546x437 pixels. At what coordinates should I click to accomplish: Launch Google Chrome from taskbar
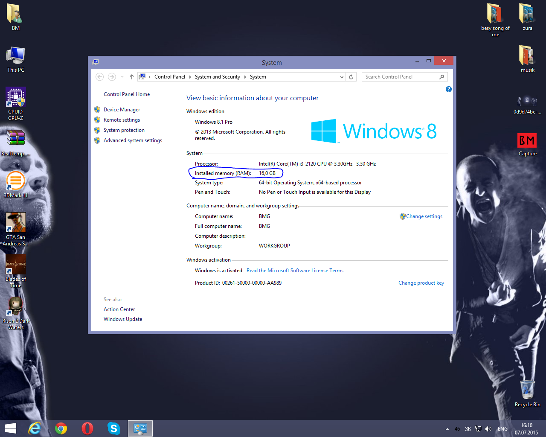tap(61, 428)
